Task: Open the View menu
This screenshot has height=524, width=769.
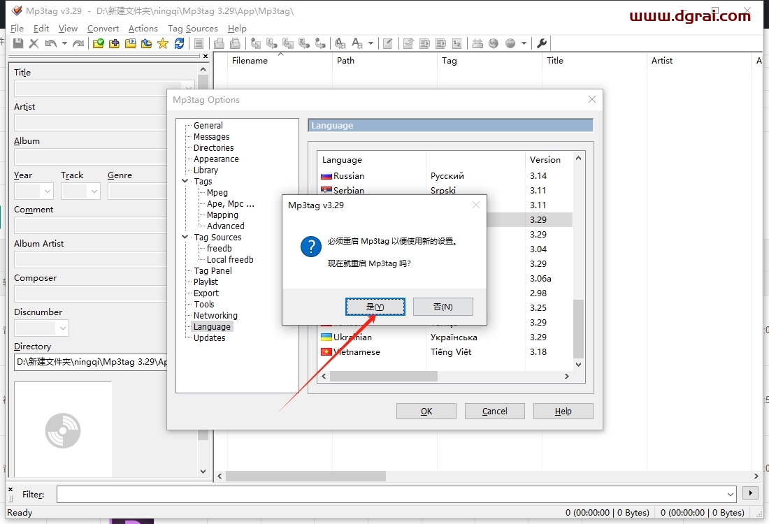Action: pyautogui.click(x=69, y=29)
